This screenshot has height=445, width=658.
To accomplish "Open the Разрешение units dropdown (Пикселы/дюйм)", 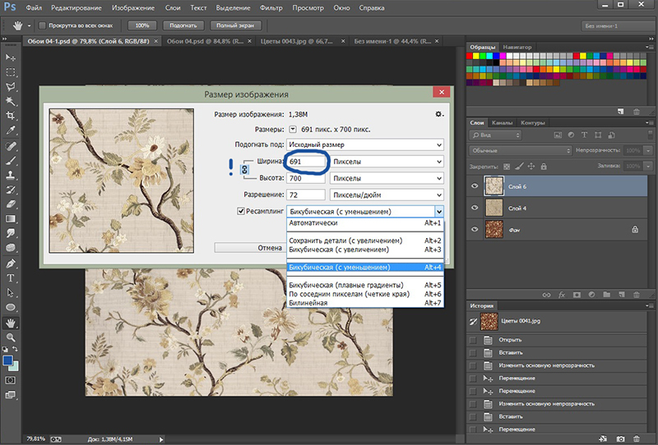I will point(386,195).
